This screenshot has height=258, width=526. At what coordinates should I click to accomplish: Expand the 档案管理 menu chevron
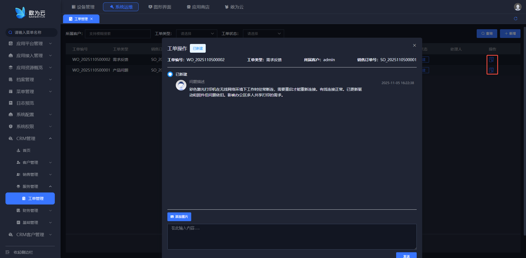50,79
